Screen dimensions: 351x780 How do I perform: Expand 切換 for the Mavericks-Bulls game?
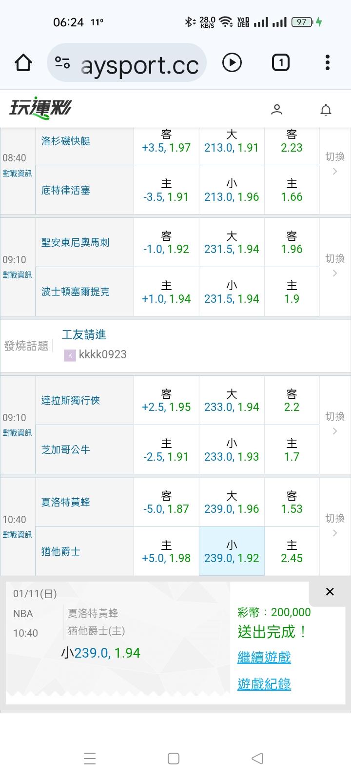(x=335, y=423)
